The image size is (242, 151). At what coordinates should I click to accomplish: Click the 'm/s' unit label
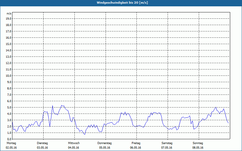[9, 14]
